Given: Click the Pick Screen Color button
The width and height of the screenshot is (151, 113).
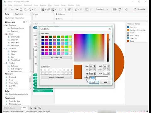Looking at the screenshot, I should click(56, 58).
